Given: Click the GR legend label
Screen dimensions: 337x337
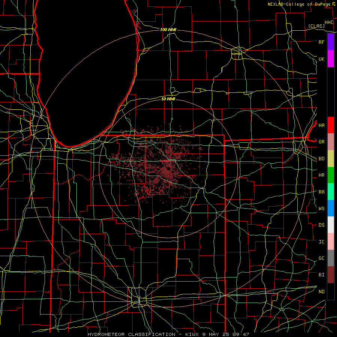Looking at the screenshot, I should pyautogui.click(x=321, y=142).
